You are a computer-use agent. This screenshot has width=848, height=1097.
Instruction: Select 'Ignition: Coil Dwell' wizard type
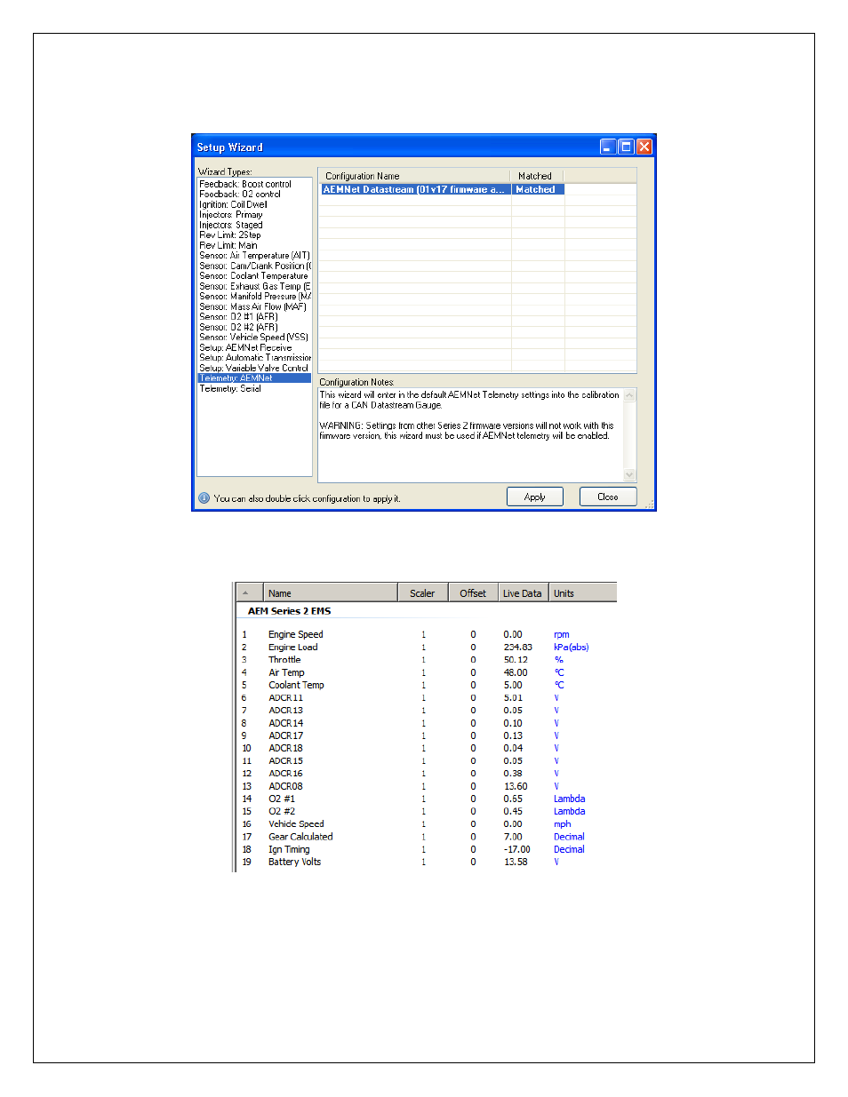pos(233,204)
